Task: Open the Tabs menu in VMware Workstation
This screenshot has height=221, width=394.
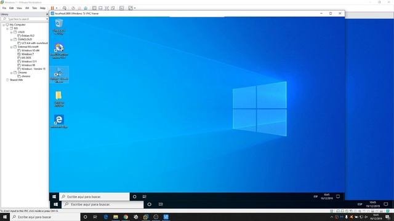Action: pos(34,8)
